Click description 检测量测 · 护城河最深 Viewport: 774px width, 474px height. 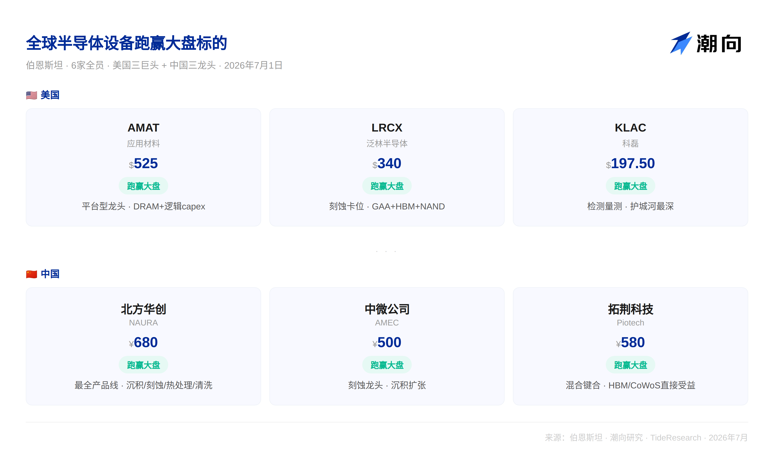click(x=630, y=206)
